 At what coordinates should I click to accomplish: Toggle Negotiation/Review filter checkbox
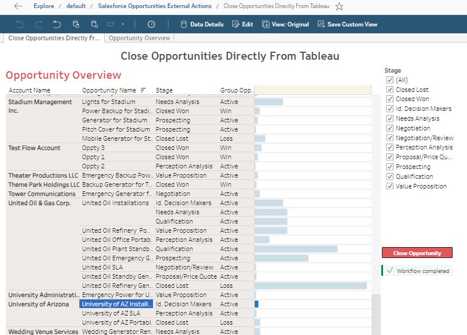[389, 138]
